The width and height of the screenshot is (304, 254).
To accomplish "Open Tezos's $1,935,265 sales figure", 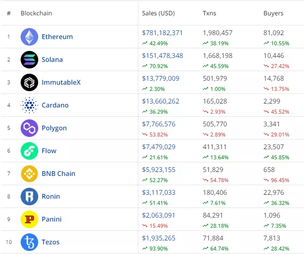I will [x=159, y=238].
